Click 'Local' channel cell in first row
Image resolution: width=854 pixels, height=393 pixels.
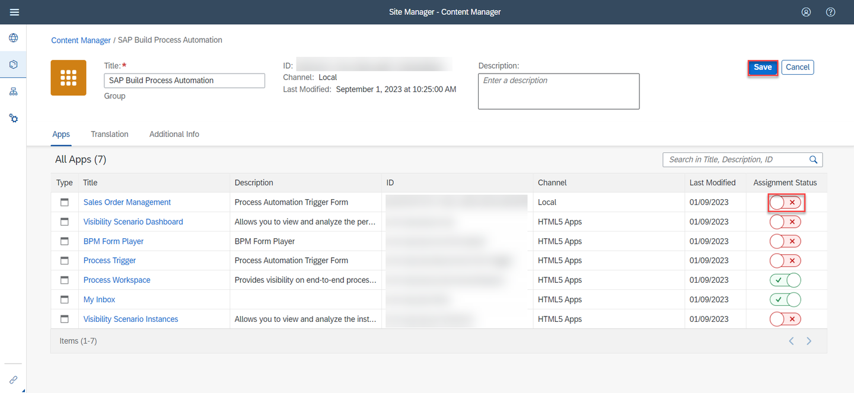pyautogui.click(x=547, y=202)
